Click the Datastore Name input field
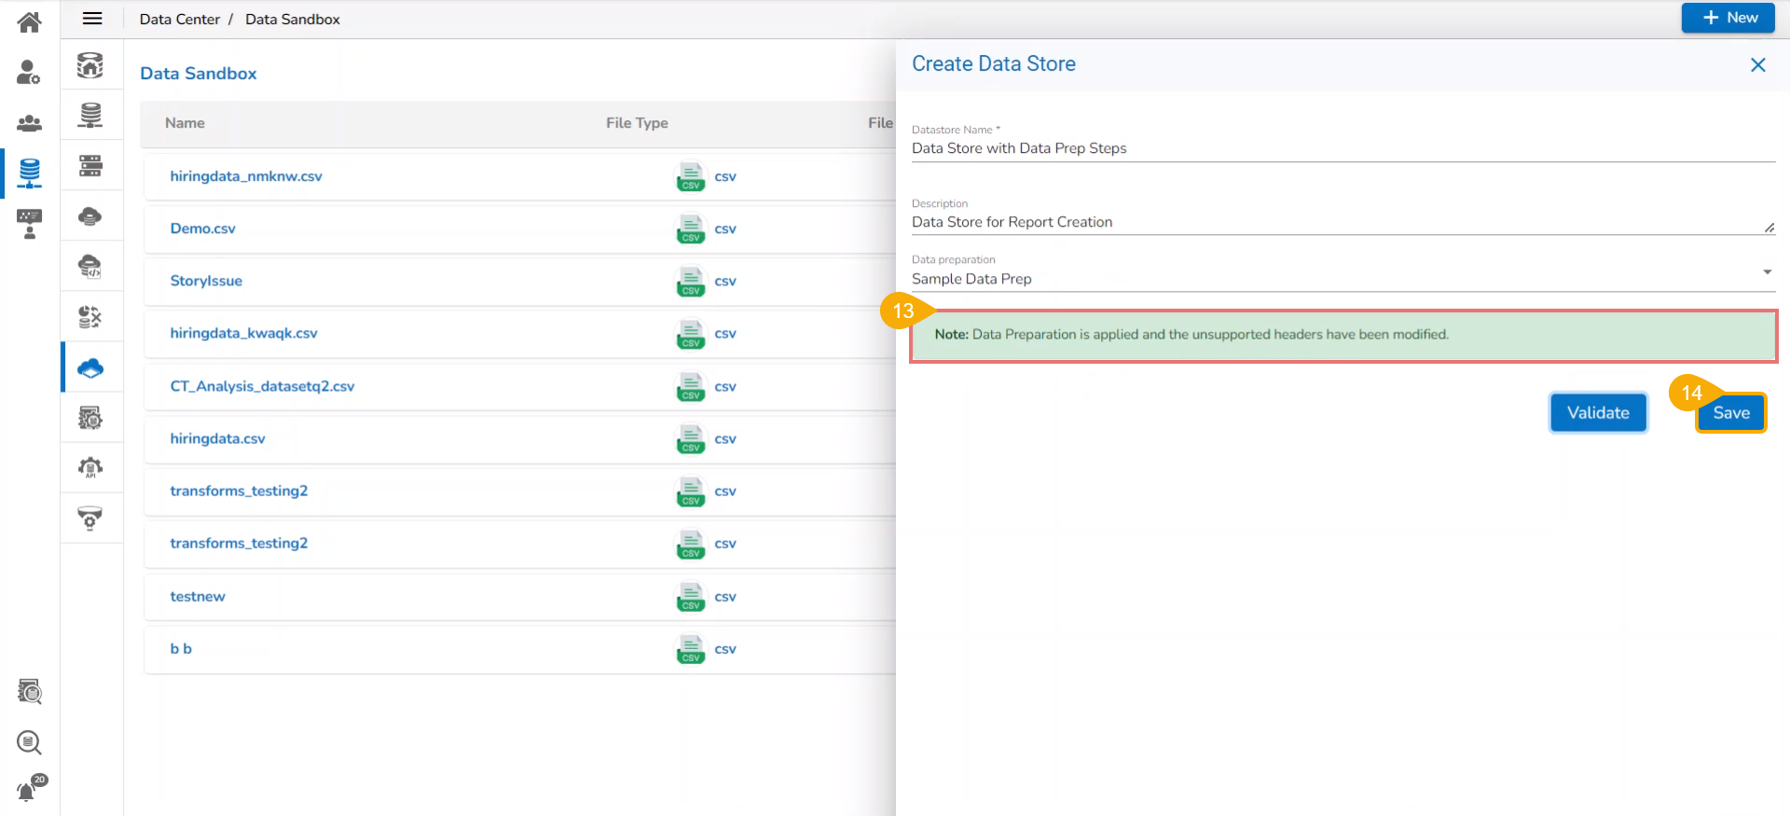Viewport: 1790px width, 816px height. pyautogui.click(x=1342, y=148)
